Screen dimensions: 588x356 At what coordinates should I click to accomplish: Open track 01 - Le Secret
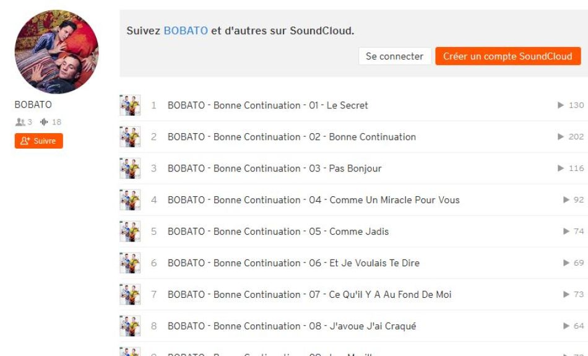(267, 105)
